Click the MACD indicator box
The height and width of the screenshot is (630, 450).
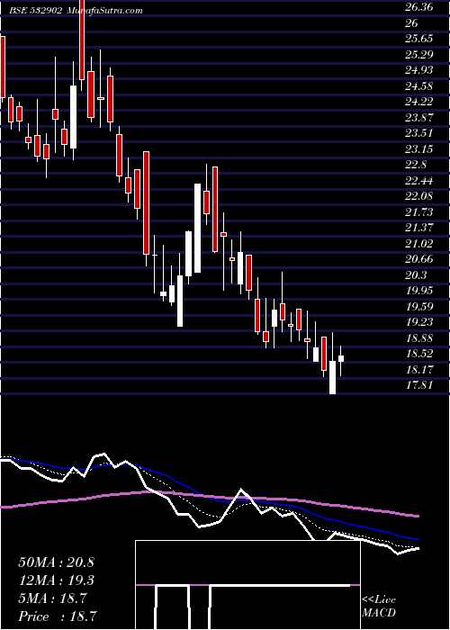247,585
